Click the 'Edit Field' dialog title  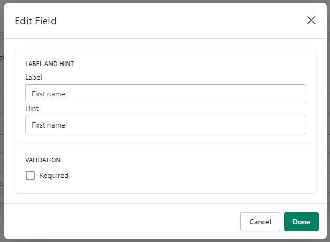click(35, 21)
